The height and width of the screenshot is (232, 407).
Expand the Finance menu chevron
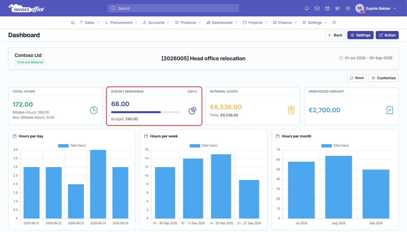click(x=296, y=23)
